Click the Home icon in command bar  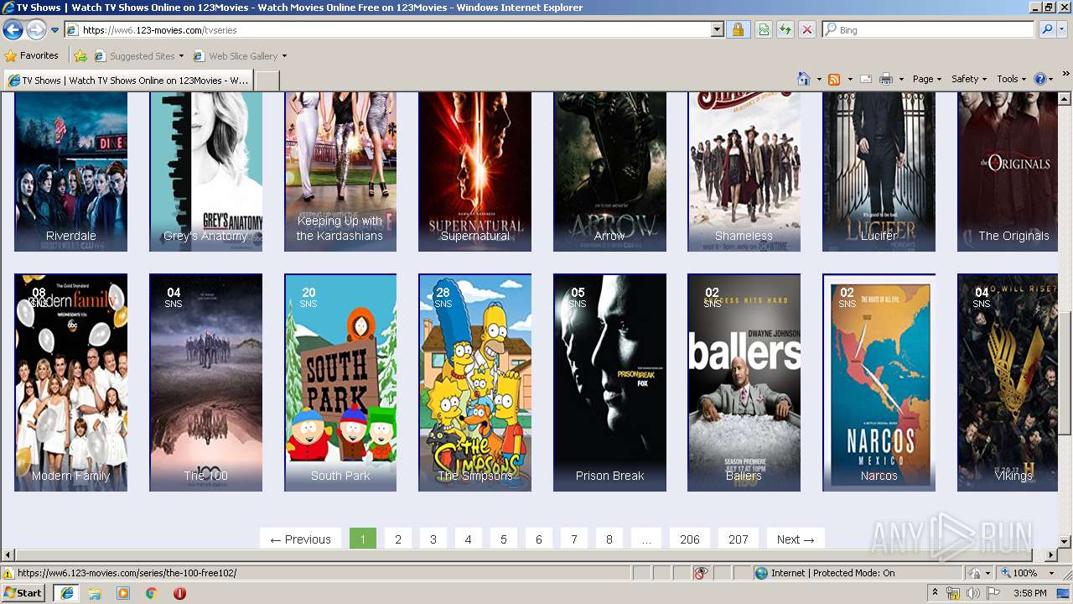pyautogui.click(x=804, y=79)
